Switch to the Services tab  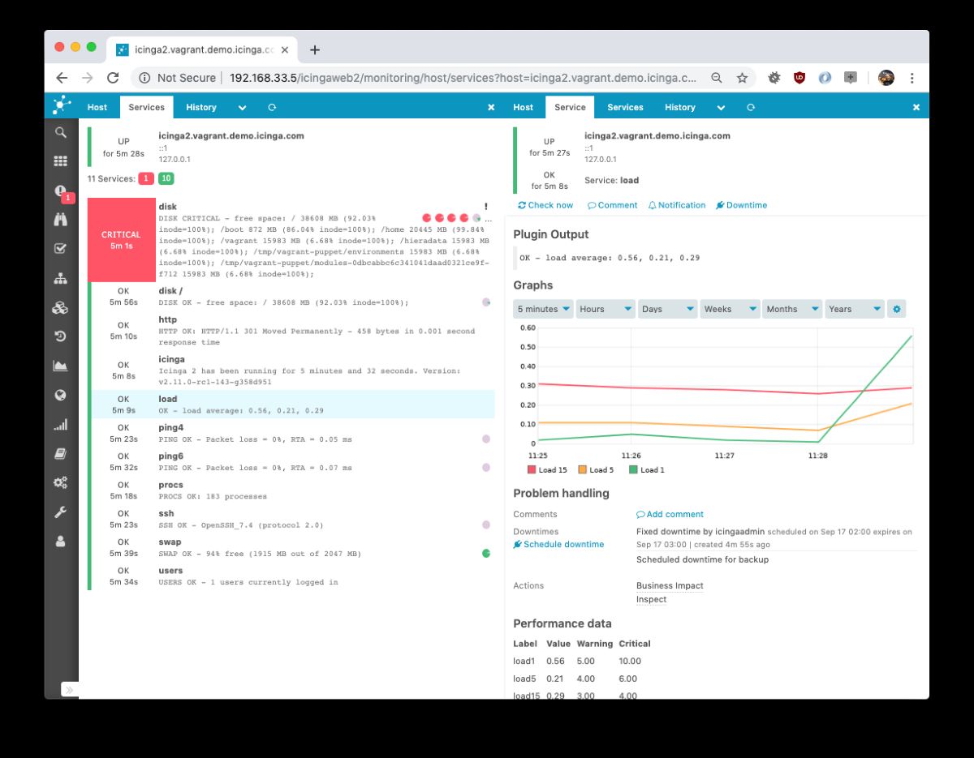coord(146,106)
